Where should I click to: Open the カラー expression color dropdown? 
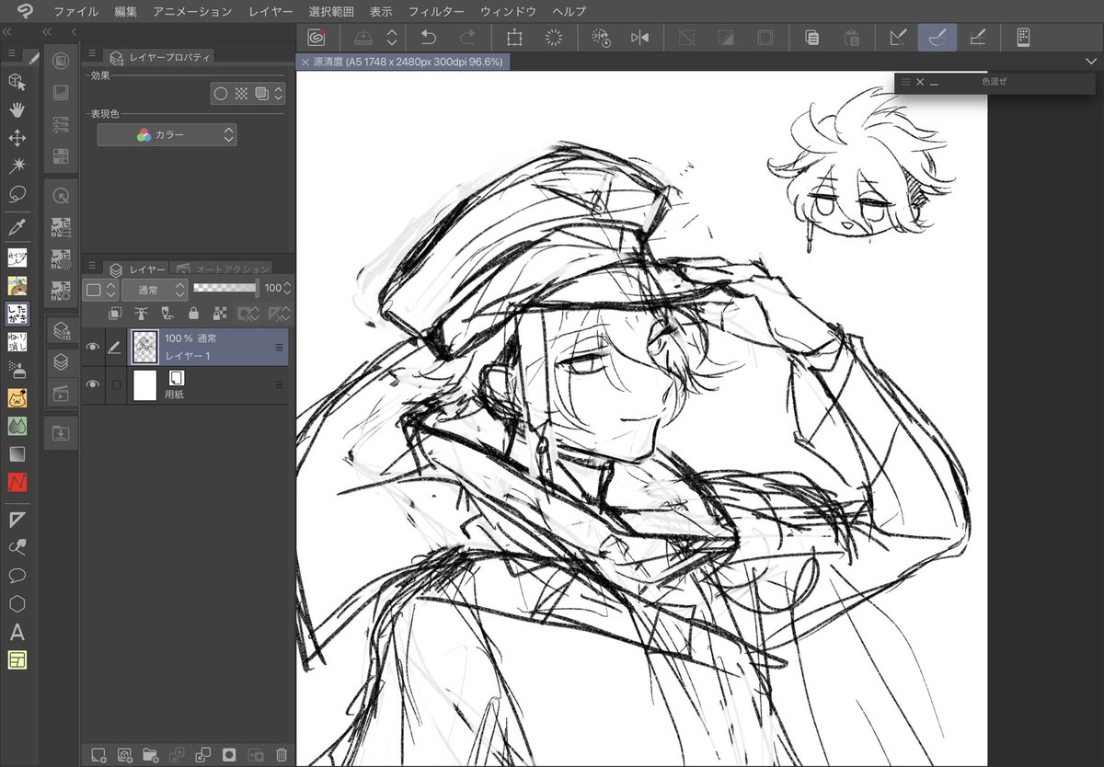pyautogui.click(x=167, y=134)
